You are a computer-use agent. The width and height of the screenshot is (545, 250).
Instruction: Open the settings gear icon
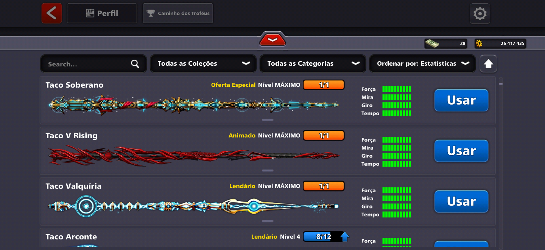[480, 14]
